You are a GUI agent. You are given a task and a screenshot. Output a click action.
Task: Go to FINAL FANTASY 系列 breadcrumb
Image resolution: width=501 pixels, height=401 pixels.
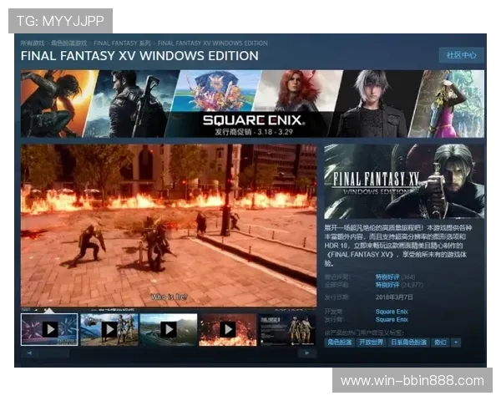[121, 43]
